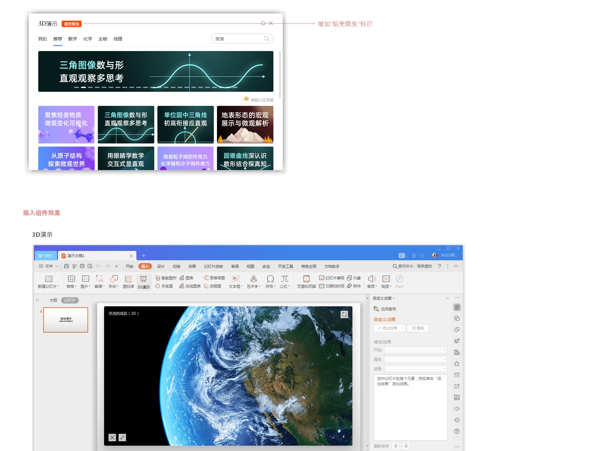
Task: Switch slide pane to 幻灯片 view
Action: point(70,300)
